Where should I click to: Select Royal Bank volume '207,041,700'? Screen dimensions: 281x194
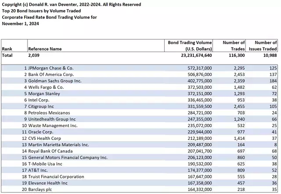point(200,151)
